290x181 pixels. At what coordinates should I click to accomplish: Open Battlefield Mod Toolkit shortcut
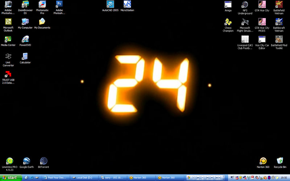coord(279,42)
